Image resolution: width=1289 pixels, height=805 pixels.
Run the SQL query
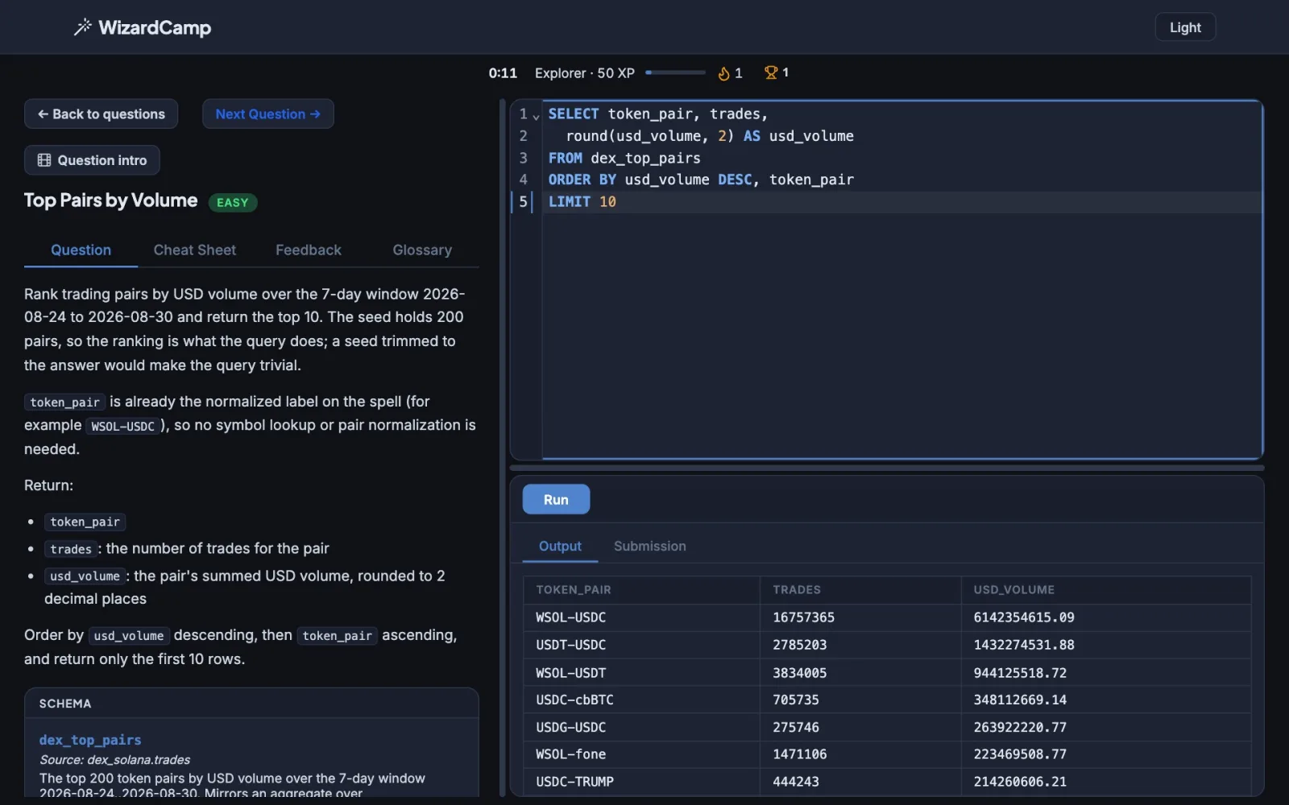(556, 499)
